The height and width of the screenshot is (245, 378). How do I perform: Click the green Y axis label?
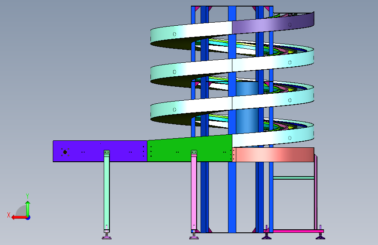point(27,196)
